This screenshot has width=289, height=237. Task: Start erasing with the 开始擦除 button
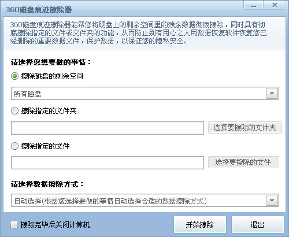click(200, 224)
